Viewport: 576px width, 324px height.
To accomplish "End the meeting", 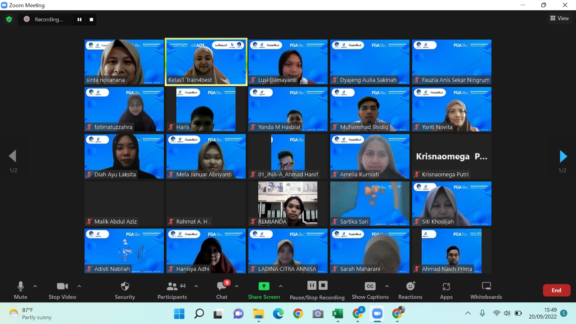I will 556,290.
